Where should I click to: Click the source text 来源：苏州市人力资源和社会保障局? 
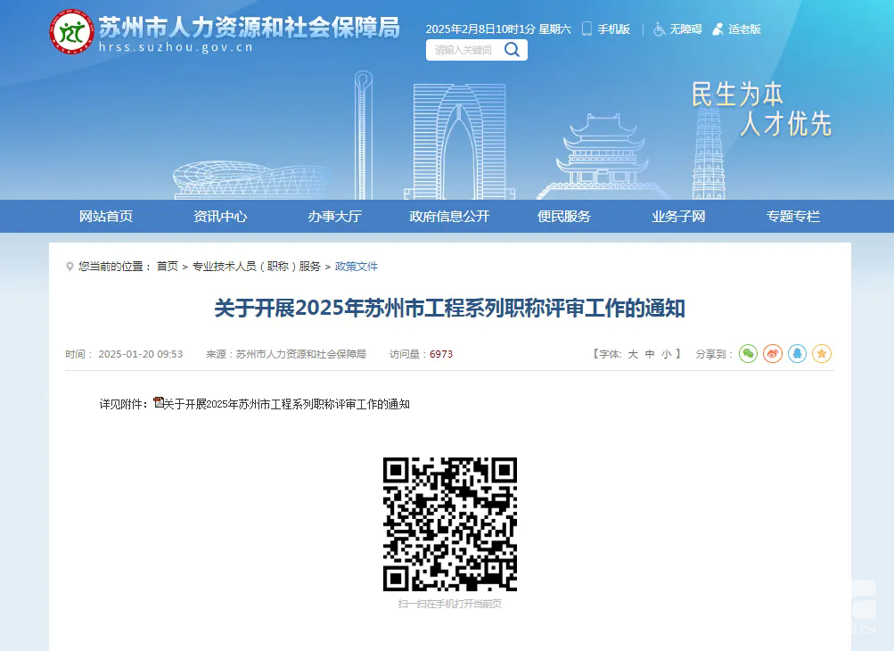point(285,354)
